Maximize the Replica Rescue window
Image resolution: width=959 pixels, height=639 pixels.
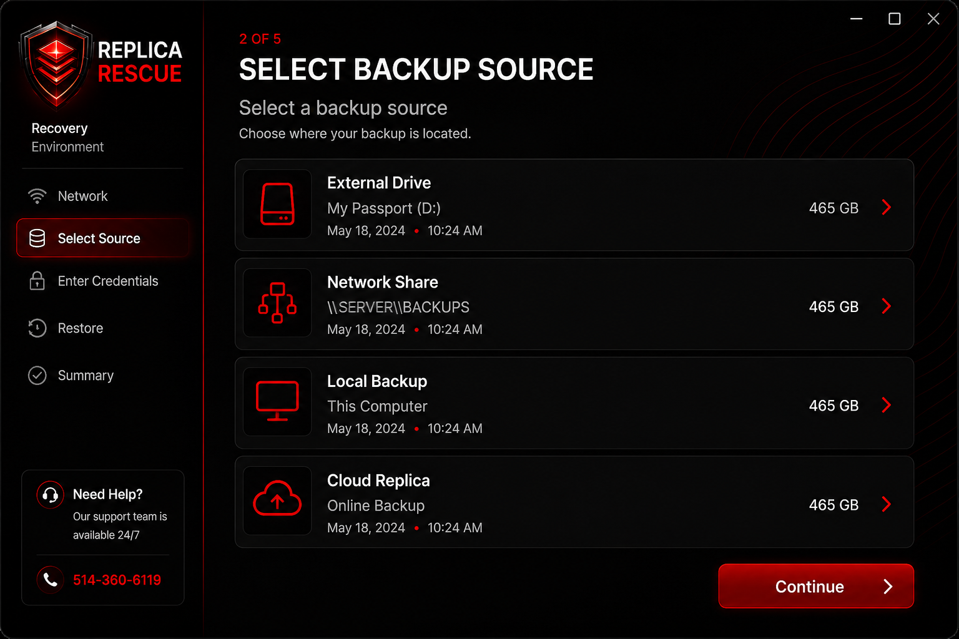895,19
